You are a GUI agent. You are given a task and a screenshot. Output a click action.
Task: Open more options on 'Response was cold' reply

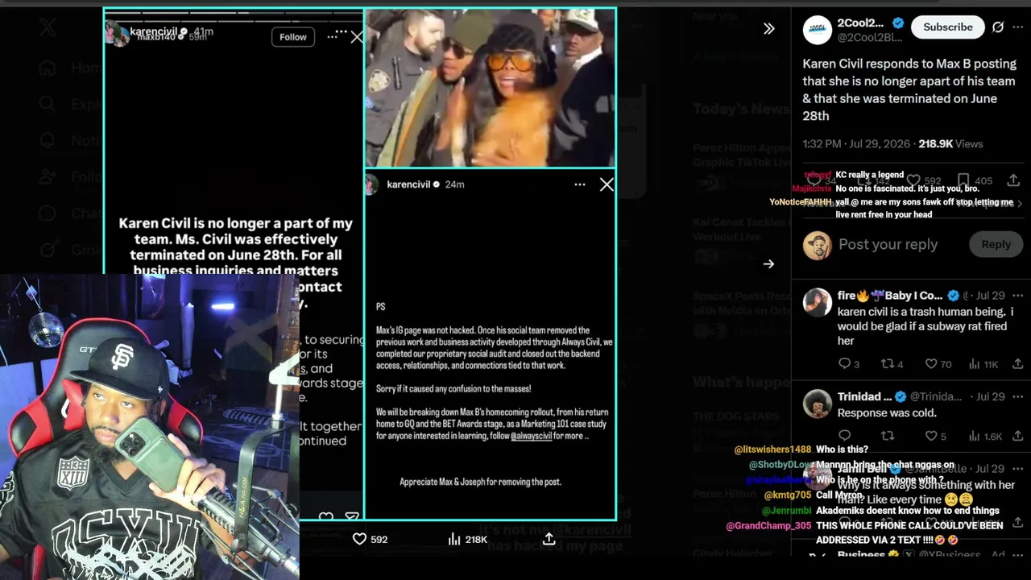point(1018,396)
